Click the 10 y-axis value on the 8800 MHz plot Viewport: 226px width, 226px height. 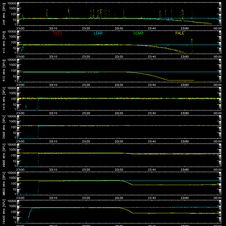tap(14, 189)
